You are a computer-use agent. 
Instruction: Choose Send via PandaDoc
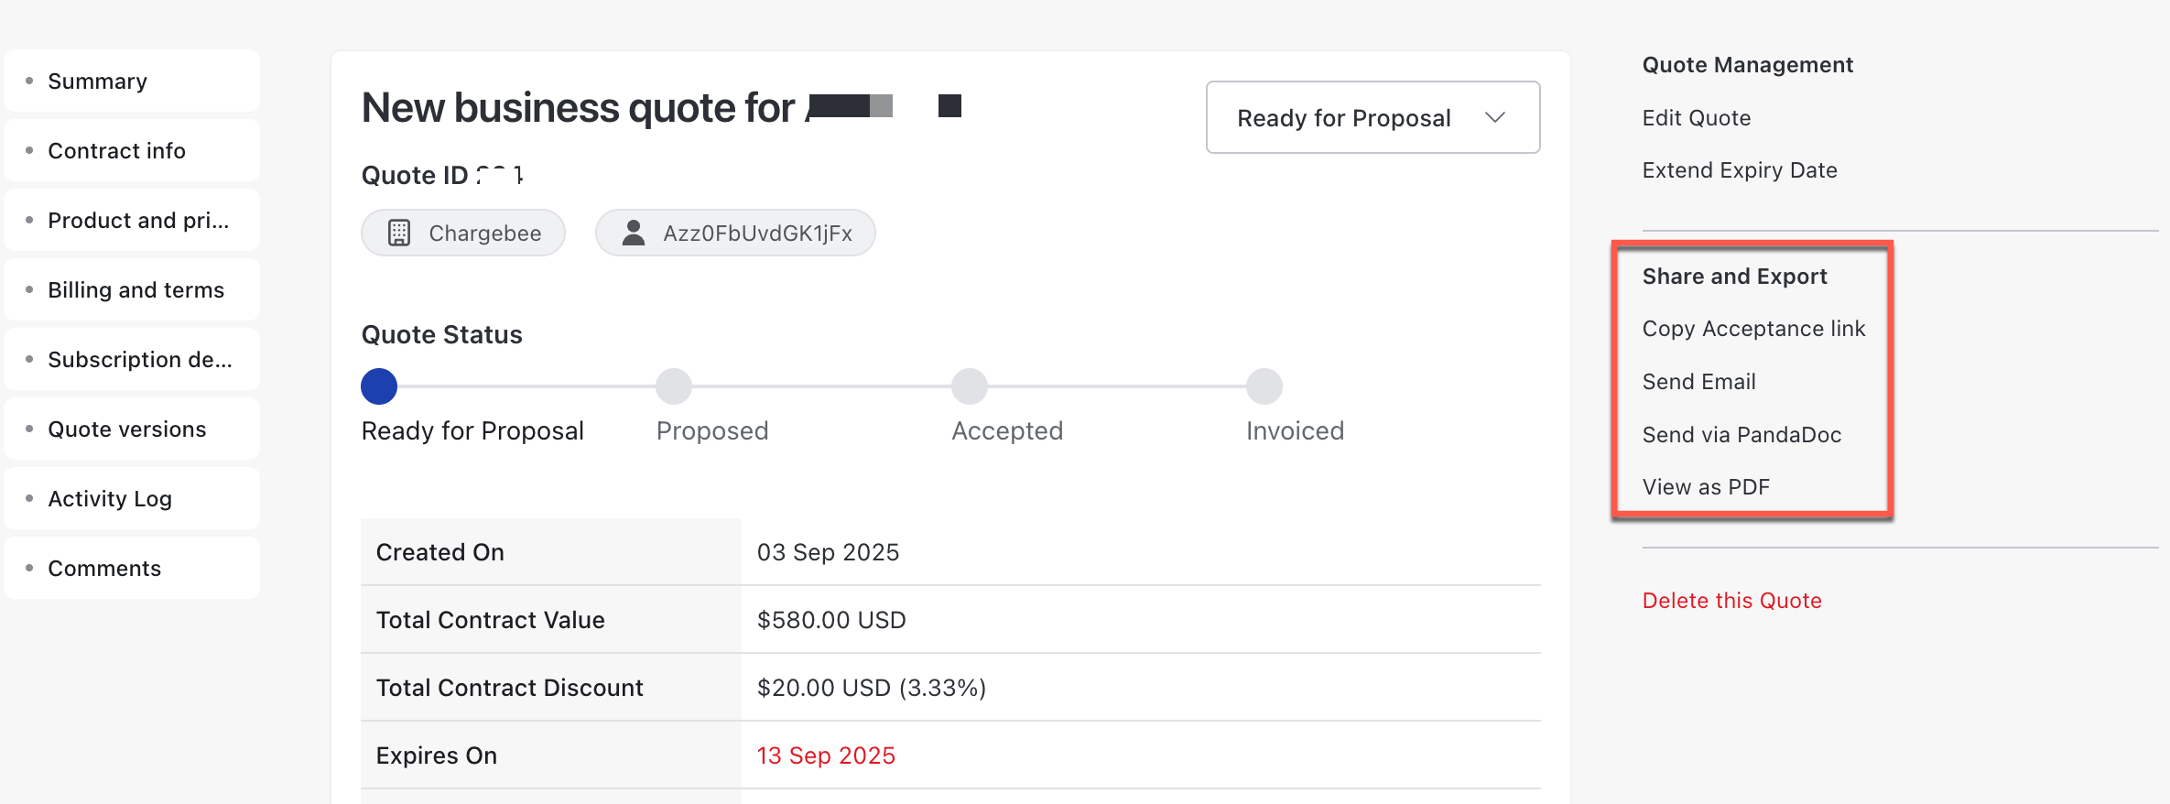pos(1741,435)
